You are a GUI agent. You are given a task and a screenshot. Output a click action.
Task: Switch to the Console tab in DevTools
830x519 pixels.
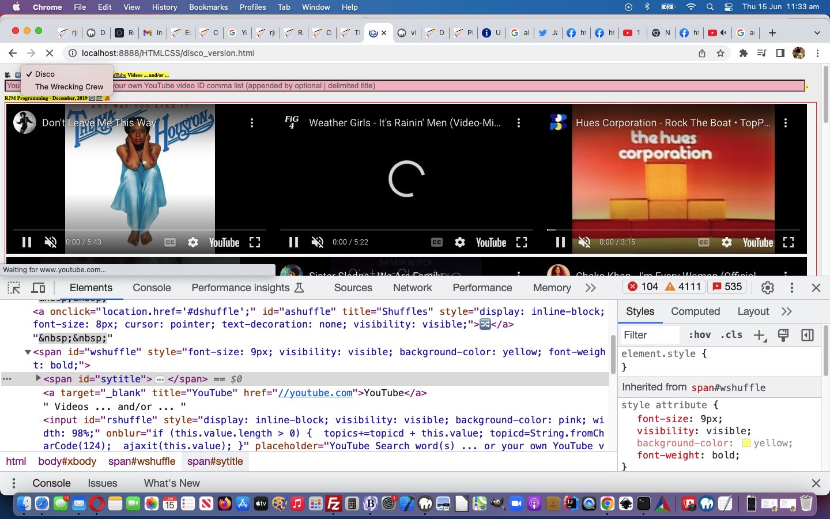pos(152,288)
